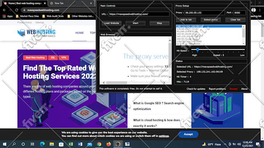Open the Apps grid bookmark

coord(8,16)
